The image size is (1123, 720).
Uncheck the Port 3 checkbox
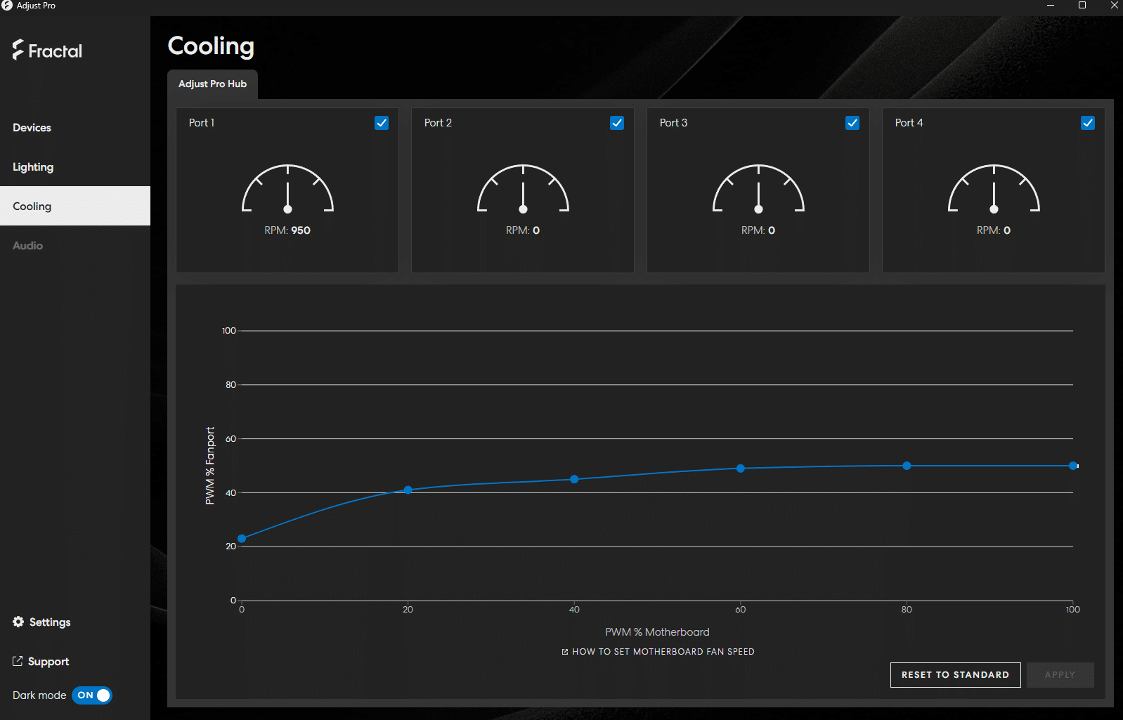(852, 123)
